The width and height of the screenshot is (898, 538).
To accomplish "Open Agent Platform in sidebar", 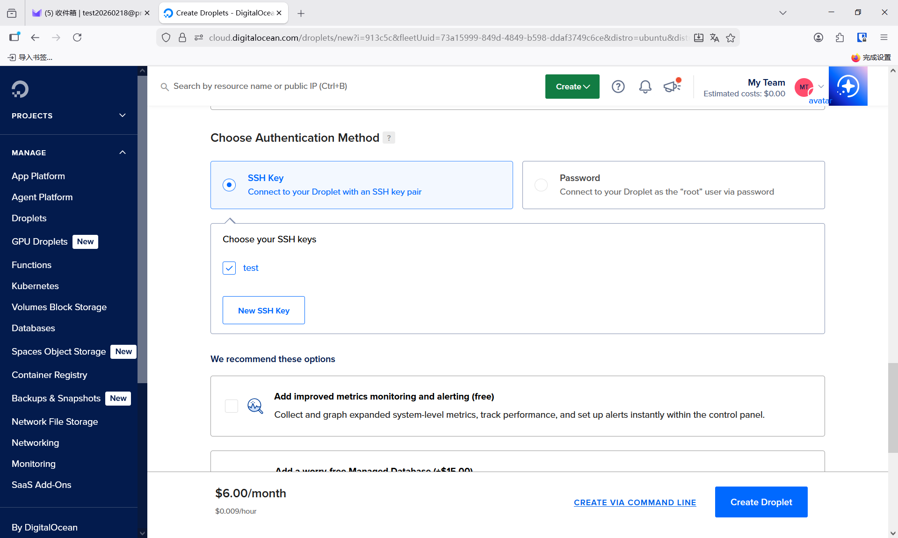I will 42,197.
